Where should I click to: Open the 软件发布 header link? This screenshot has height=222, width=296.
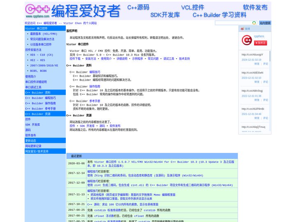click(255, 7)
